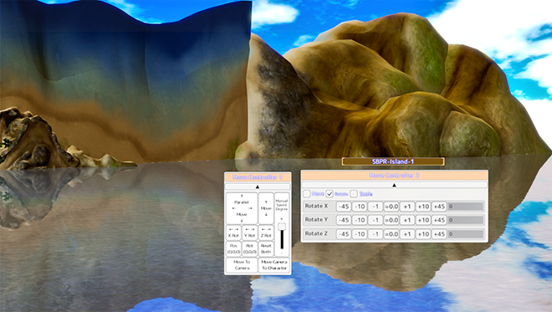The width and height of the screenshot is (552, 312).
Task: Click the Y Rot arrows button
Action: pos(249,233)
